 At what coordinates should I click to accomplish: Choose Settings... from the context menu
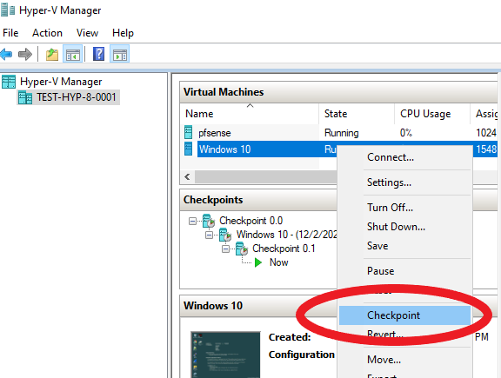pyautogui.click(x=404, y=182)
